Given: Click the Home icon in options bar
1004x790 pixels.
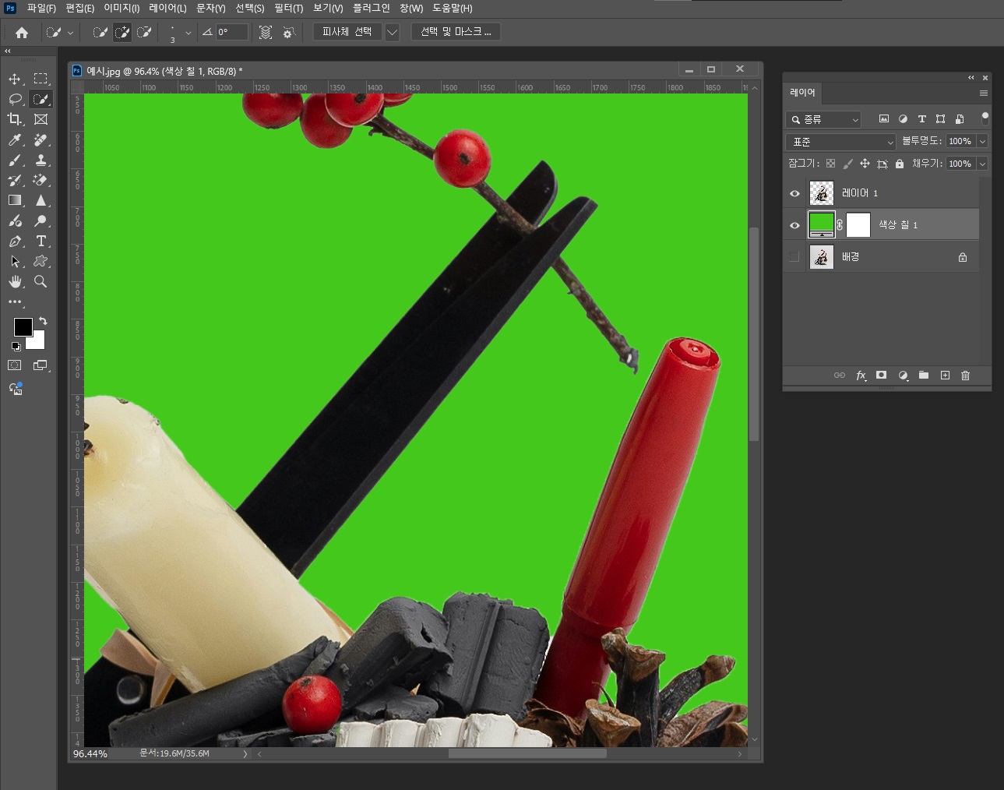Looking at the screenshot, I should tap(22, 33).
